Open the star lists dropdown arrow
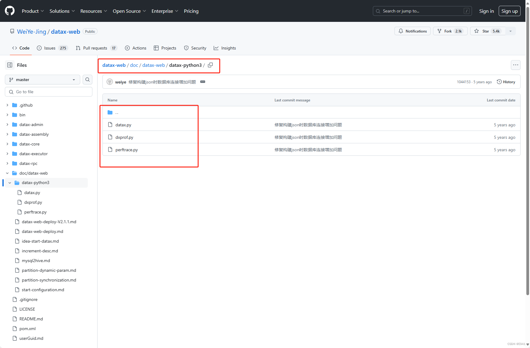 pyautogui.click(x=511, y=31)
